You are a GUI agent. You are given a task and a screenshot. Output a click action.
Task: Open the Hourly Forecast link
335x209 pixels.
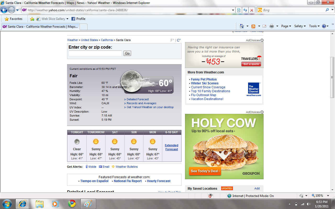click(x=159, y=181)
